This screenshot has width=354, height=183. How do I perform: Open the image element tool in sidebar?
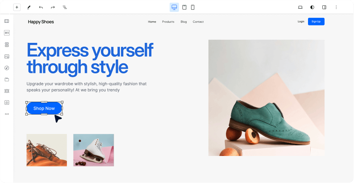click(7, 56)
